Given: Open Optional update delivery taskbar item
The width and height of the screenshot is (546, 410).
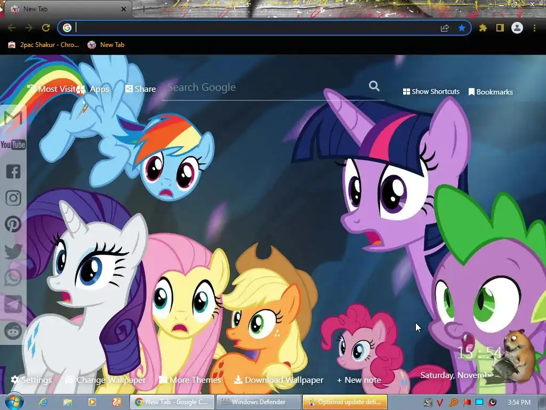Looking at the screenshot, I should pyautogui.click(x=345, y=402).
